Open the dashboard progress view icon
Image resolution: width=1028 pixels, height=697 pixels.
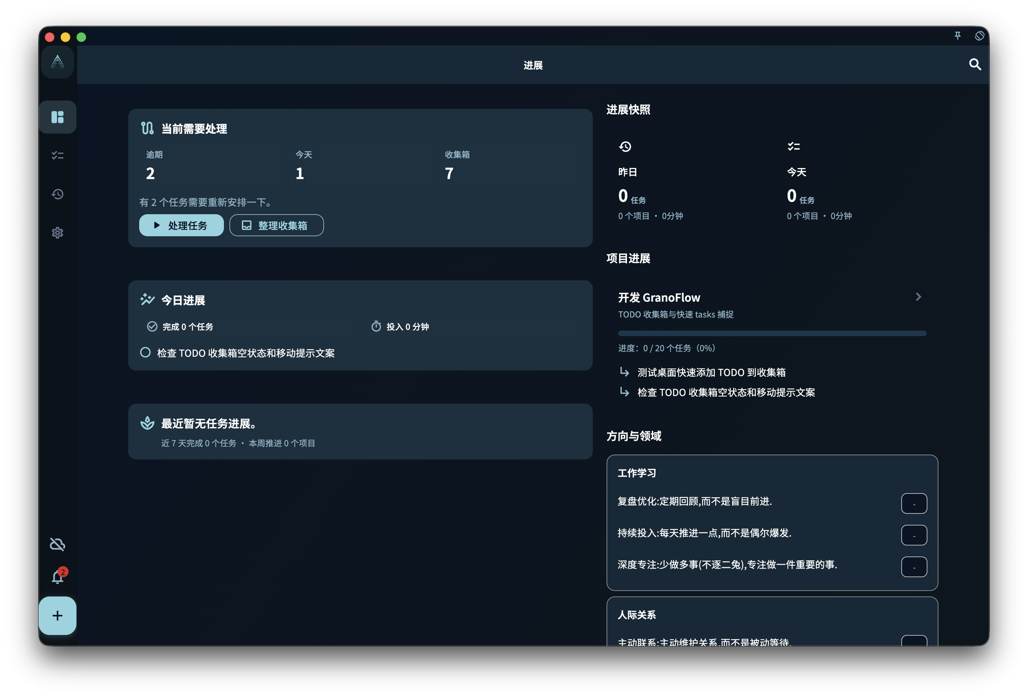pyautogui.click(x=58, y=117)
